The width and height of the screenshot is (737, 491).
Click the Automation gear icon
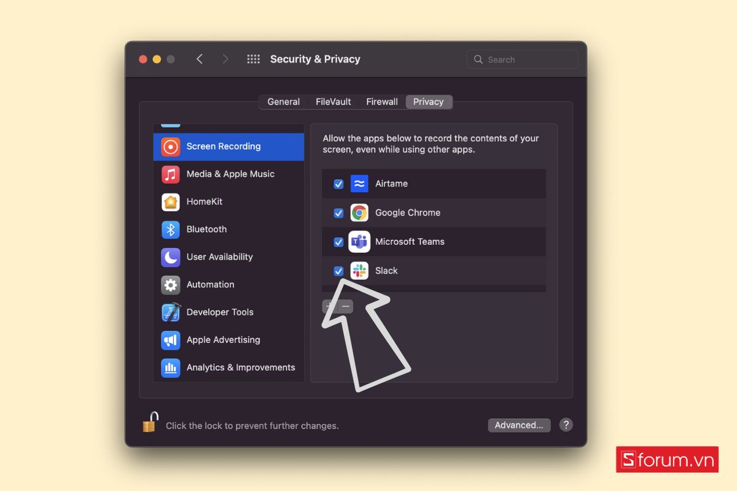tap(171, 285)
